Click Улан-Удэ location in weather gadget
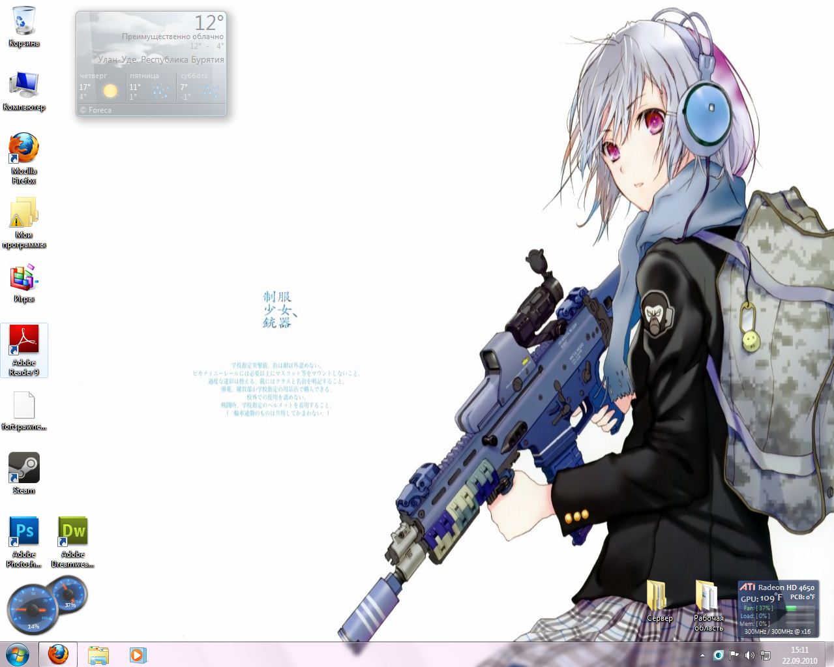The height and width of the screenshot is (667, 834). (x=161, y=59)
